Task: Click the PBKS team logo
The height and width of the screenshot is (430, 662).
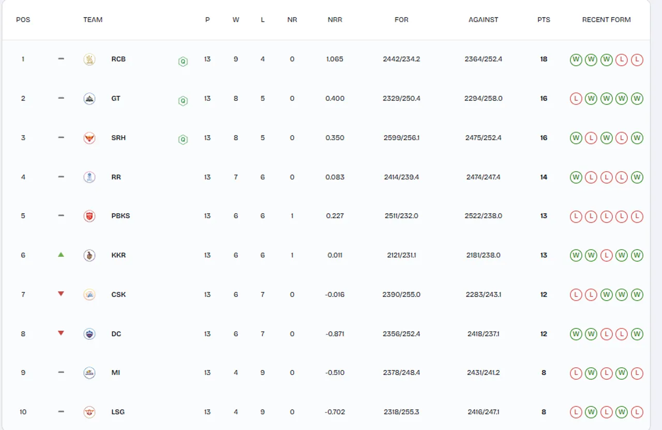Action: point(89,216)
